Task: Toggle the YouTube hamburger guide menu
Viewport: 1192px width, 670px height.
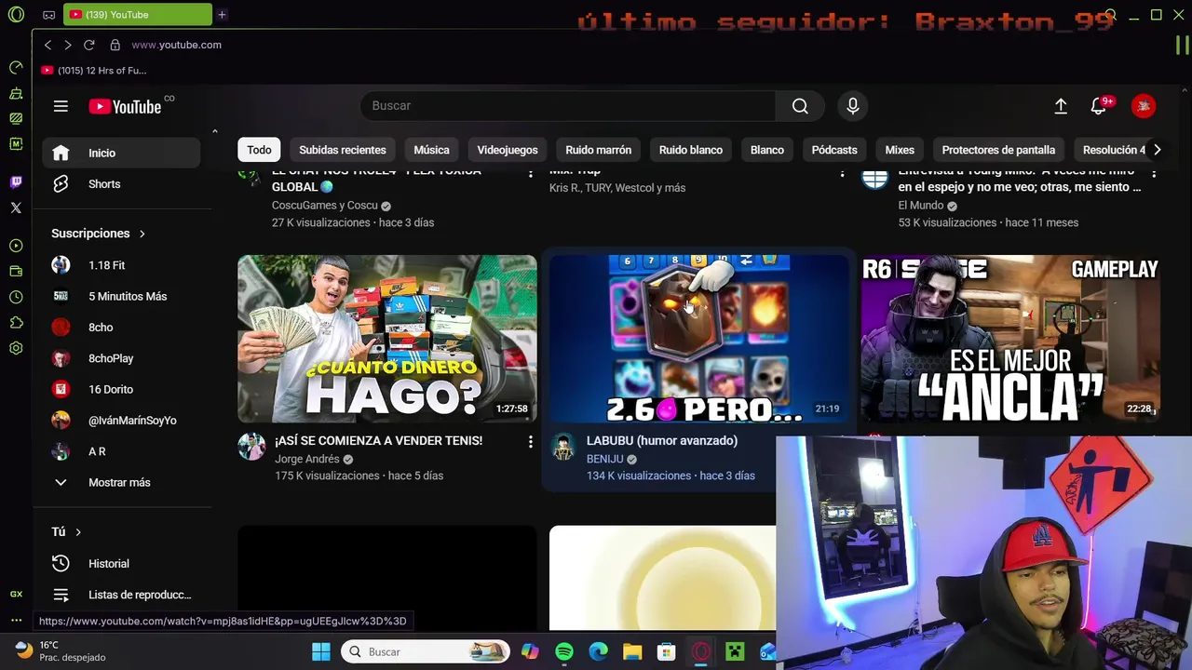Action: (x=61, y=106)
